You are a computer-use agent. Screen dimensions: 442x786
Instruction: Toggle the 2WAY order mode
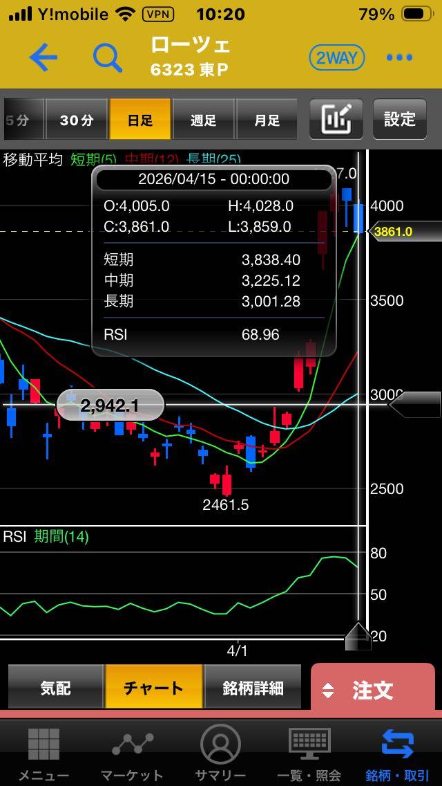click(x=336, y=58)
